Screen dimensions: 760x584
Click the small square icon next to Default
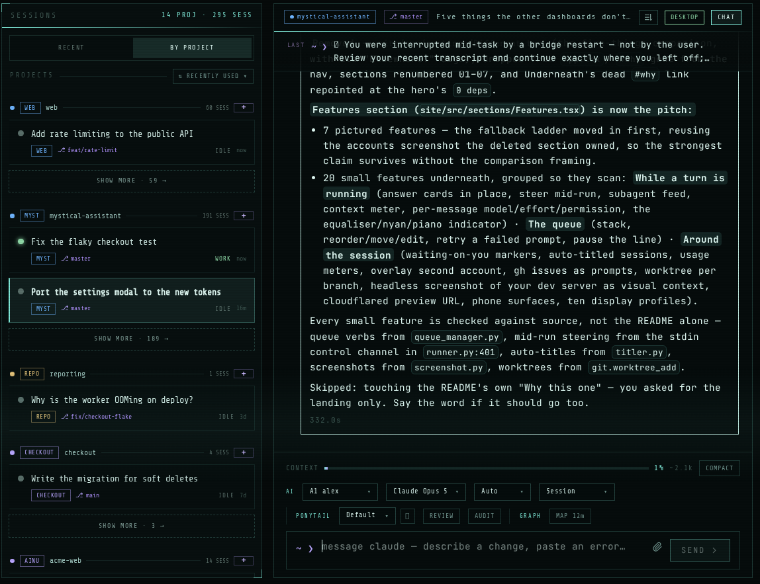407,516
